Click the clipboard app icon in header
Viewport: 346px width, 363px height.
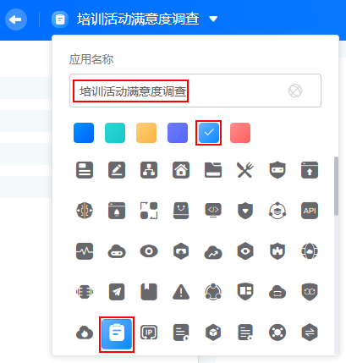click(60, 19)
